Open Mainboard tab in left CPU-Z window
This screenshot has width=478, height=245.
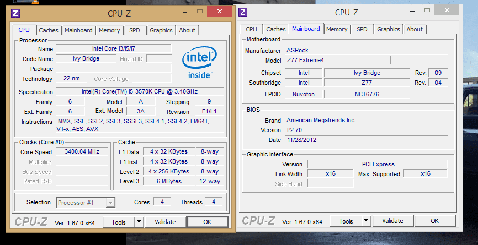tap(78, 30)
